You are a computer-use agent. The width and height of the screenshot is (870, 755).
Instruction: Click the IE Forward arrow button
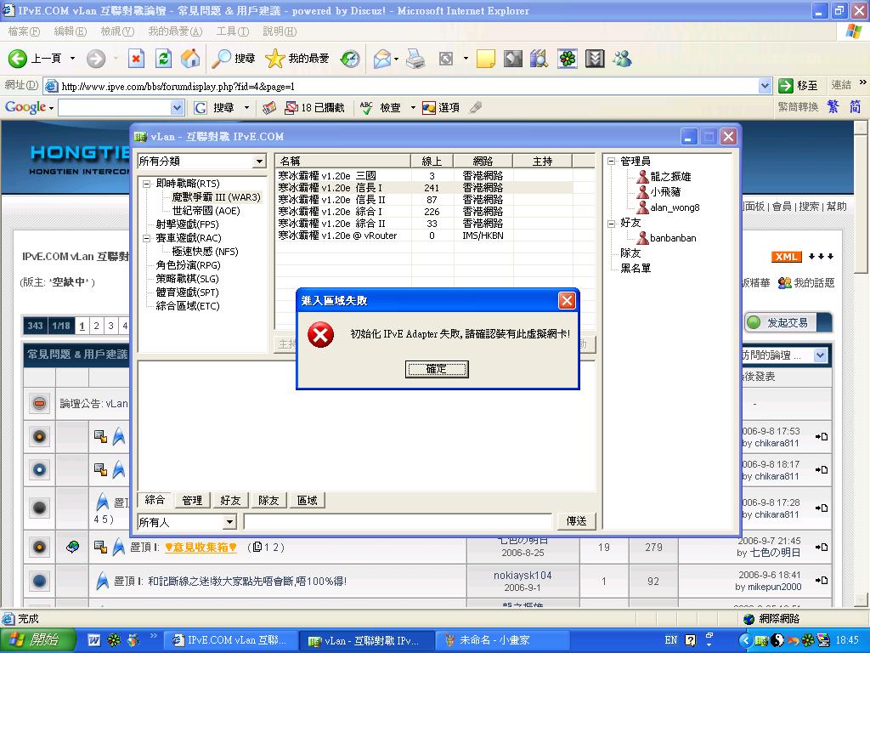point(96,59)
